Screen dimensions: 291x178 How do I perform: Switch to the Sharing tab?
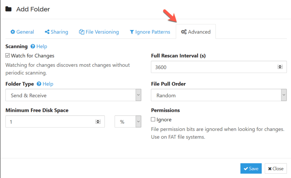56,32
